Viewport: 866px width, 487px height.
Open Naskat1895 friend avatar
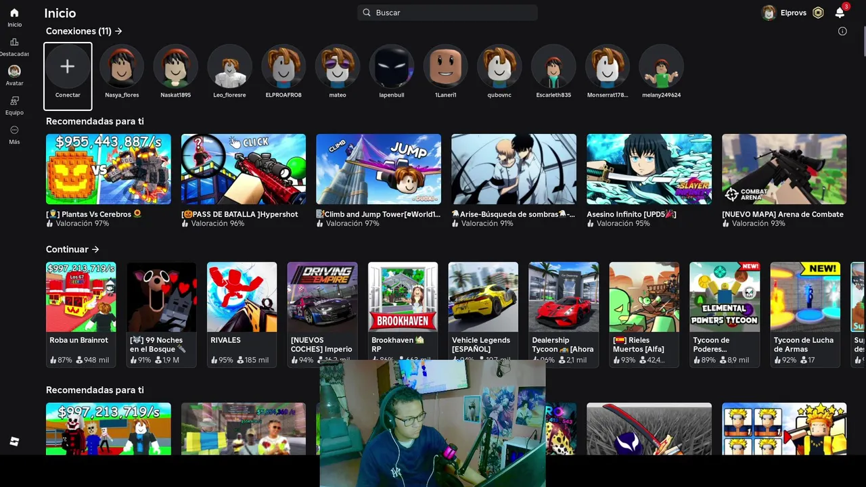click(x=175, y=66)
